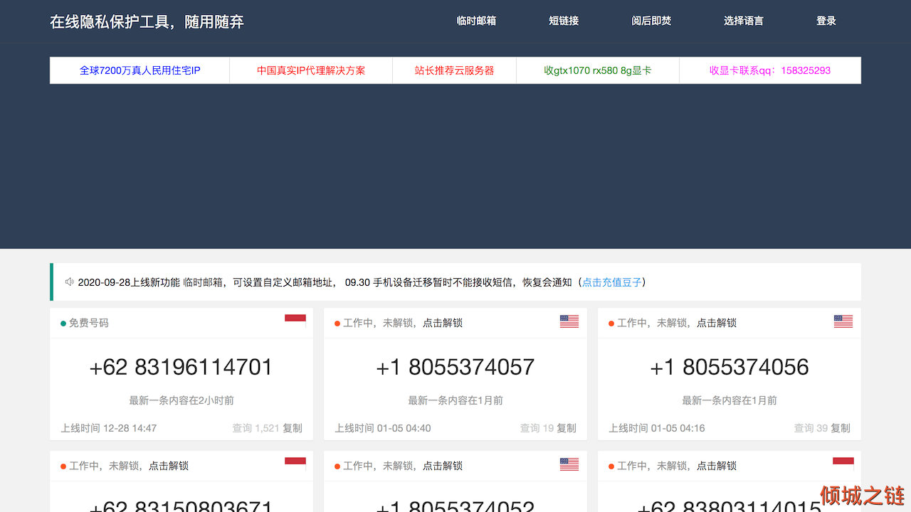The image size is (911, 512).
Task: Click 点击解锁 on the +62 83803114015 card
Action: point(717,466)
